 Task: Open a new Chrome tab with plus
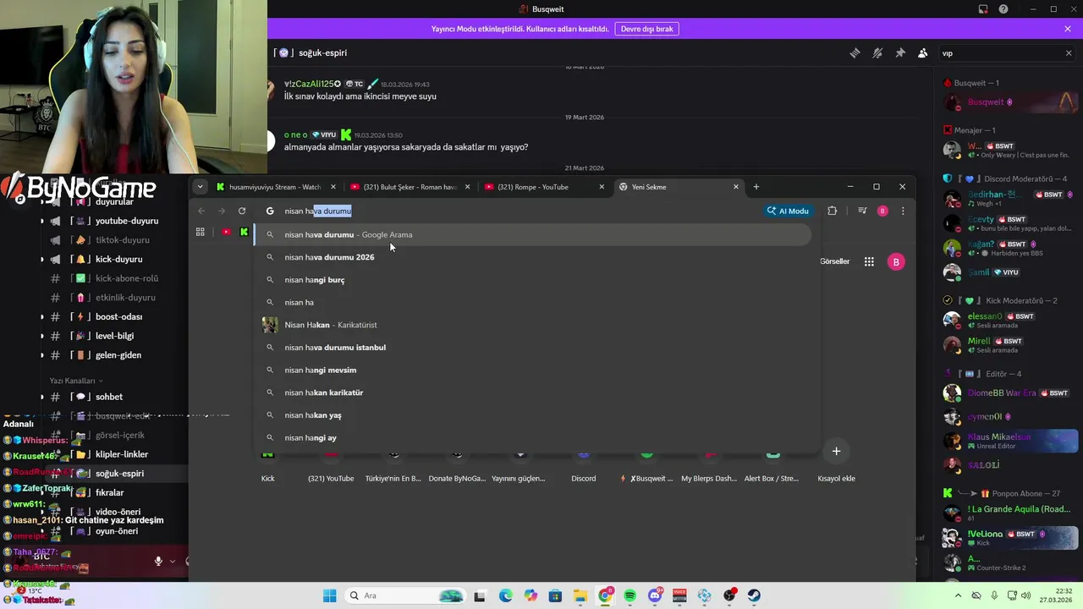coord(756,187)
